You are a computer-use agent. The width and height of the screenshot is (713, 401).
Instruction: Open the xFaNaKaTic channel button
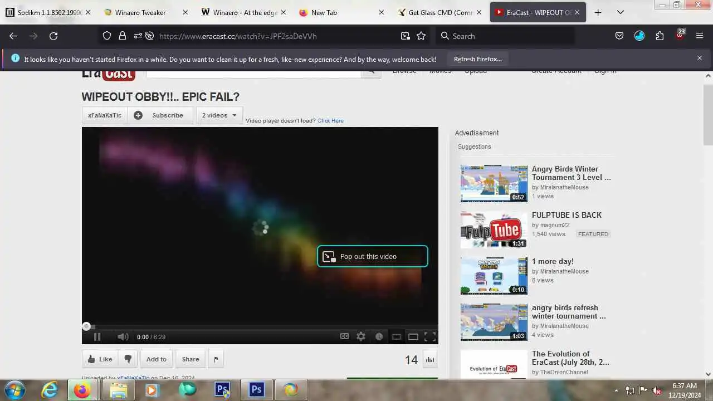point(105,115)
